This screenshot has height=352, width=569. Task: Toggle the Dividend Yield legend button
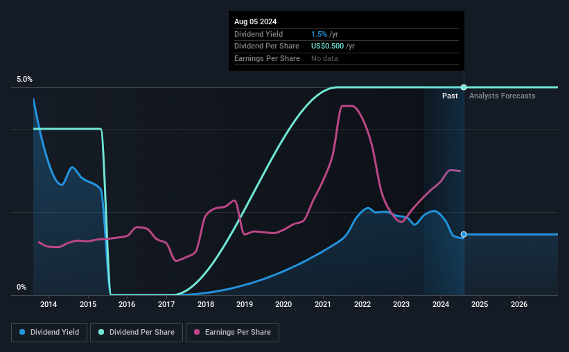click(49, 333)
